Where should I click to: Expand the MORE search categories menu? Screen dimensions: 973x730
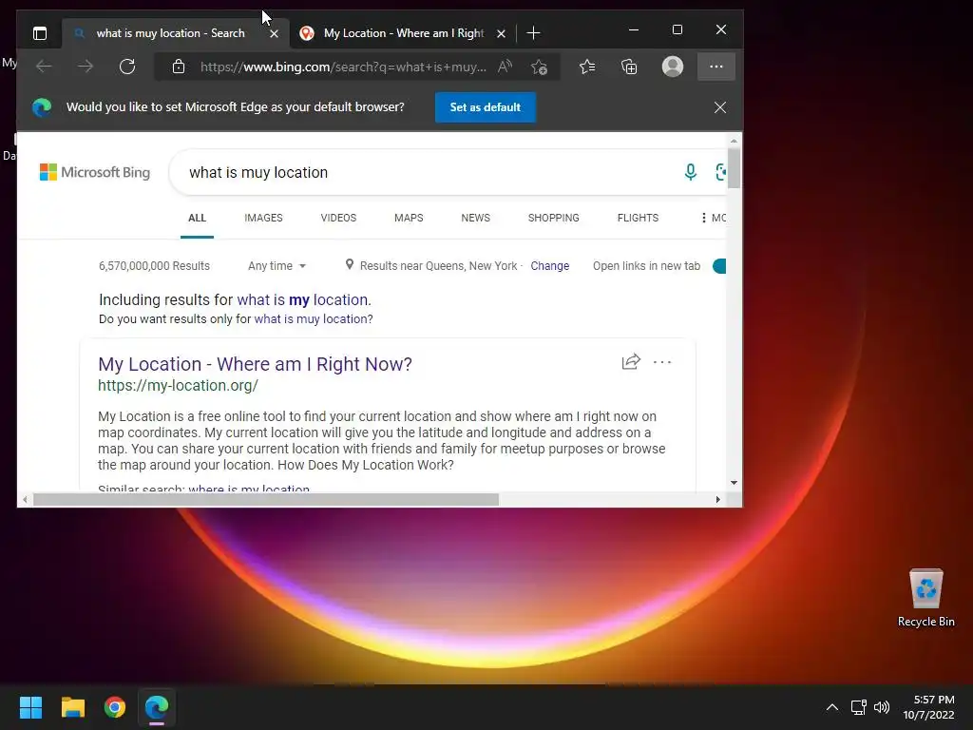[713, 218]
